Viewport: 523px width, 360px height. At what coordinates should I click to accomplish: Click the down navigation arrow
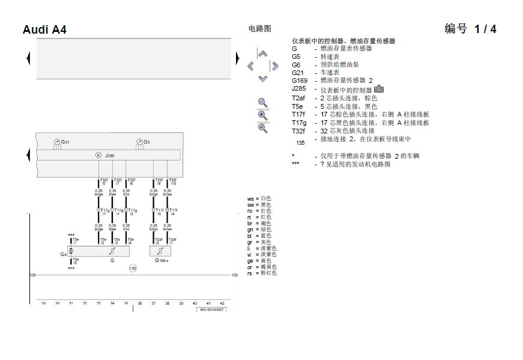pos(263,79)
